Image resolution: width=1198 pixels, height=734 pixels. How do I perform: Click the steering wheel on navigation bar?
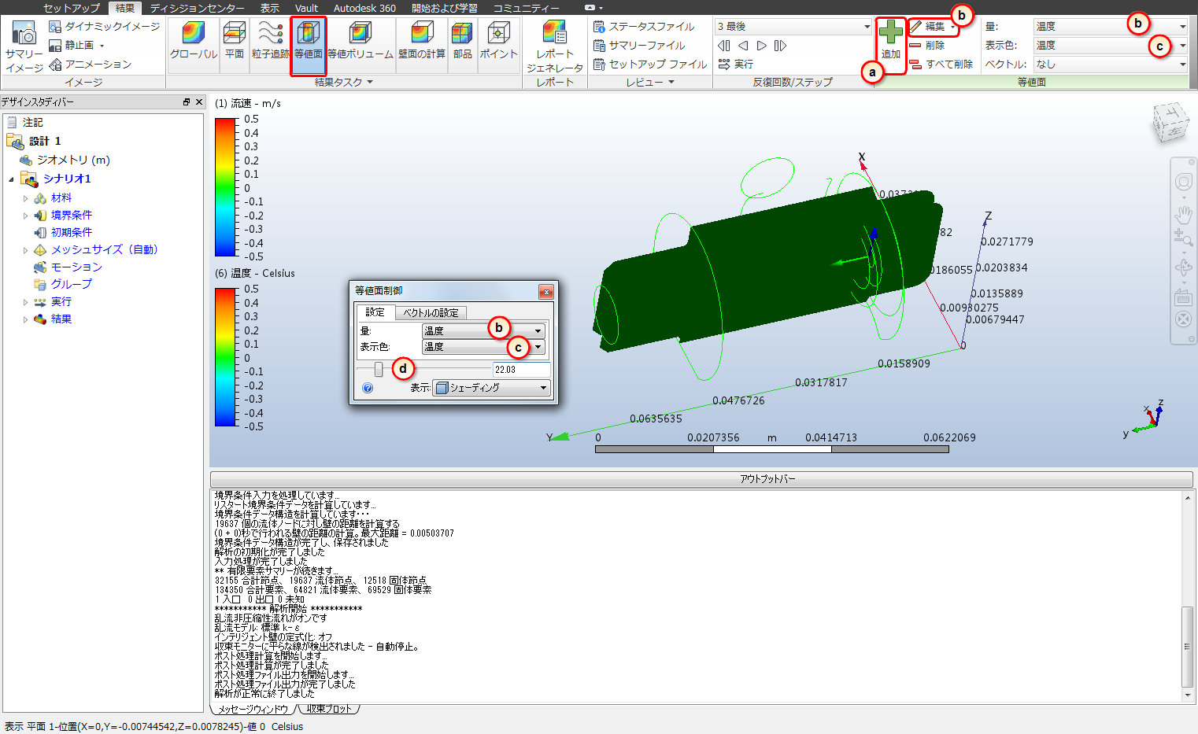(x=1183, y=183)
